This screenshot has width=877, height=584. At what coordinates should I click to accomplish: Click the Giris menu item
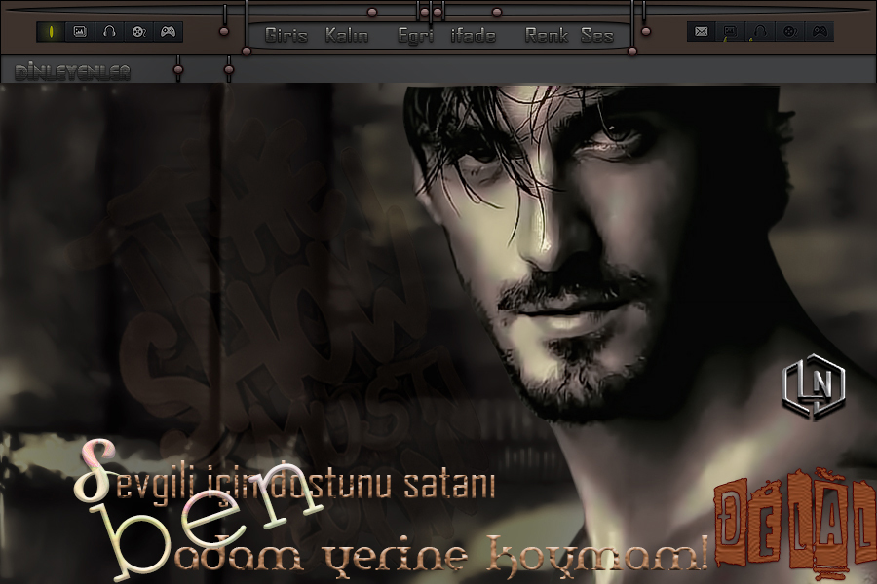pos(286,36)
